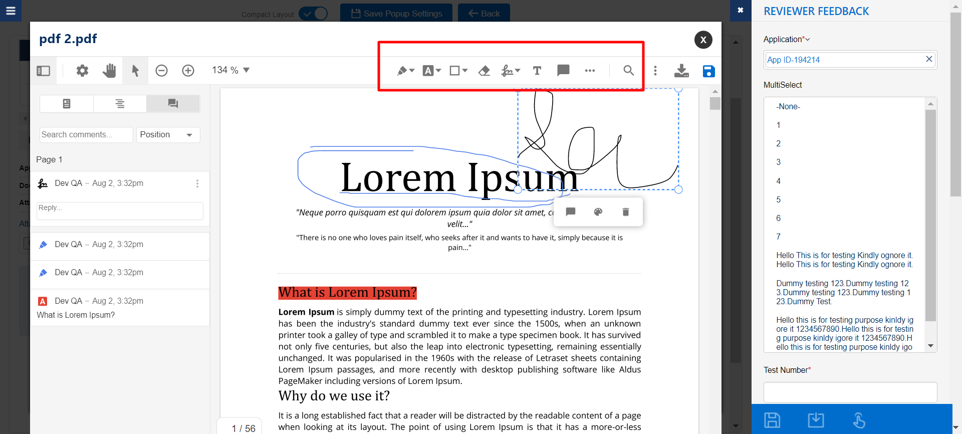The height and width of the screenshot is (434, 962).
Task: Choose the free text T tool
Action: 537,71
